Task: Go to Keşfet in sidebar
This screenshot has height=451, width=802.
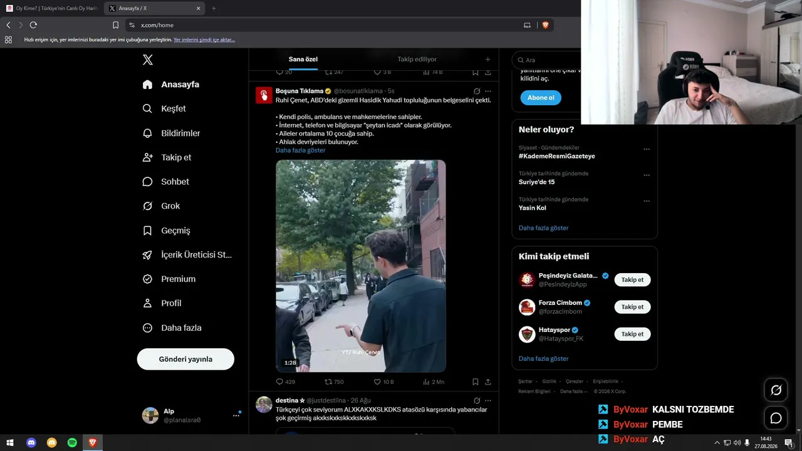Action: pos(164,108)
